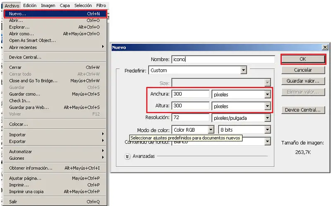Open the Altura units dropdown
331x206 pixels.
tap(241, 107)
